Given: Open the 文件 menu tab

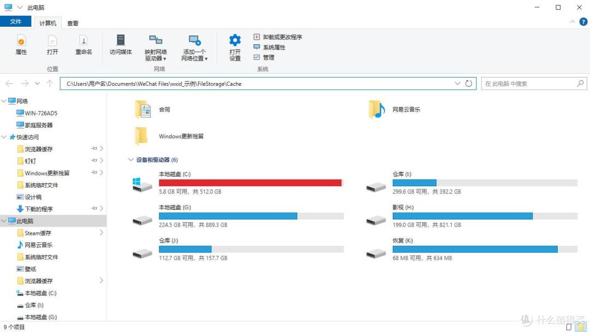Looking at the screenshot, I should (x=15, y=21).
